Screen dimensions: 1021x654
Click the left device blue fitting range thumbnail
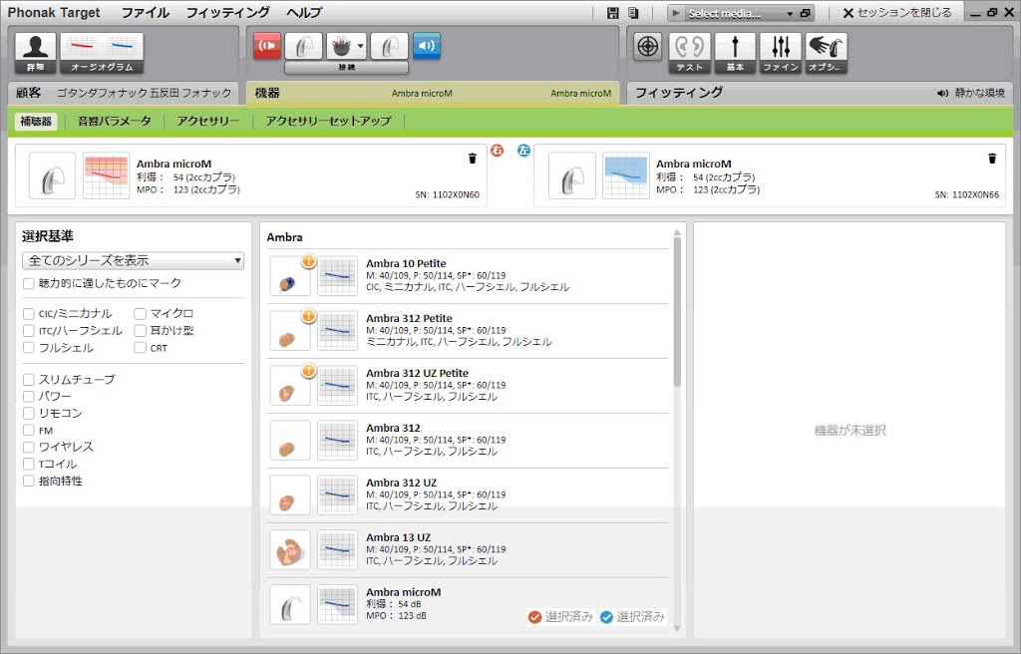click(626, 175)
